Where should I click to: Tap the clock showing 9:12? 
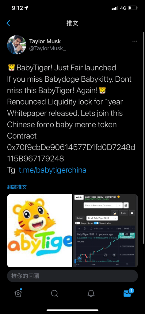pyautogui.click(x=17, y=8)
